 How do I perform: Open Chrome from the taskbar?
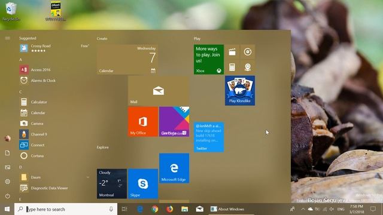click(154, 209)
